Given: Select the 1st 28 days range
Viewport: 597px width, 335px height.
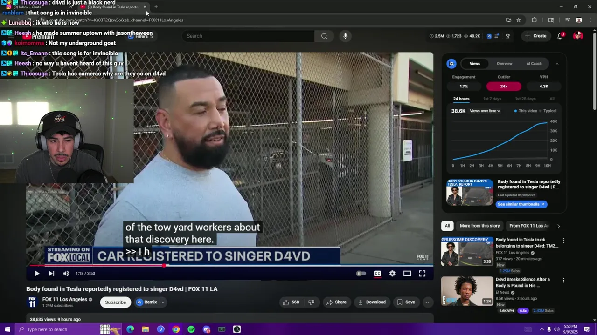Looking at the screenshot, I should [x=525, y=99].
